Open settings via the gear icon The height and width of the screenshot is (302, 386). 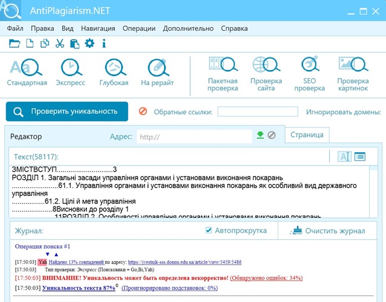click(x=89, y=43)
